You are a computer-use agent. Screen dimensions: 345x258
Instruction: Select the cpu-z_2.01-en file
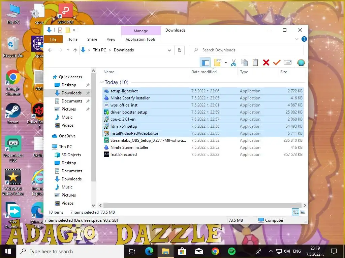tap(203, 119)
